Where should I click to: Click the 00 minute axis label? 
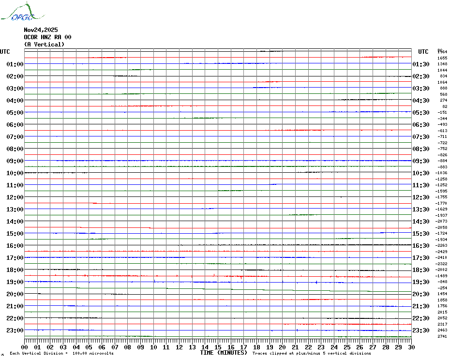(x=24, y=347)
